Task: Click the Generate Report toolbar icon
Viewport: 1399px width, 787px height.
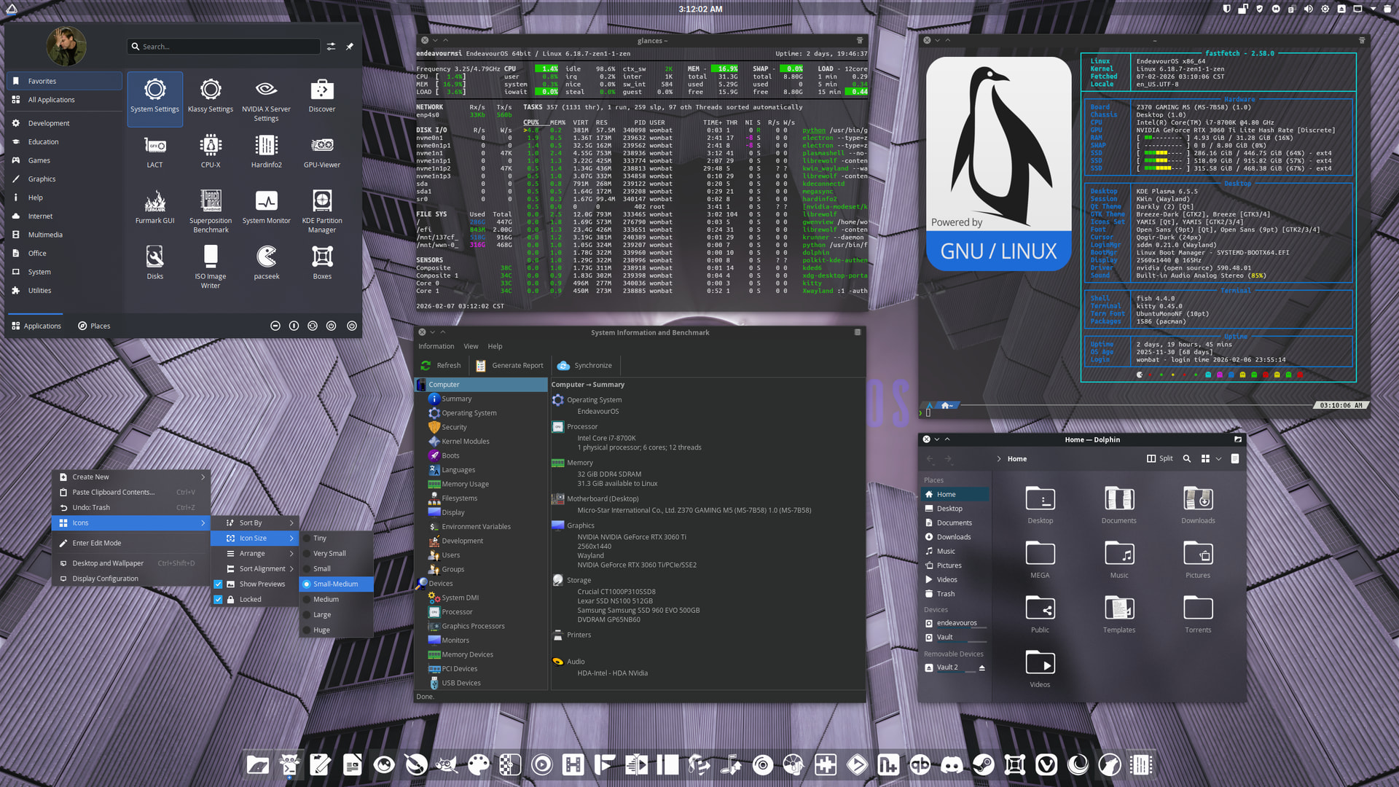Action: 481,366
